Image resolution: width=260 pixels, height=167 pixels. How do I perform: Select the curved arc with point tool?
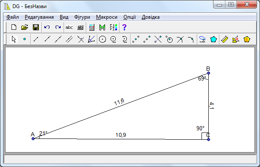tap(191, 39)
